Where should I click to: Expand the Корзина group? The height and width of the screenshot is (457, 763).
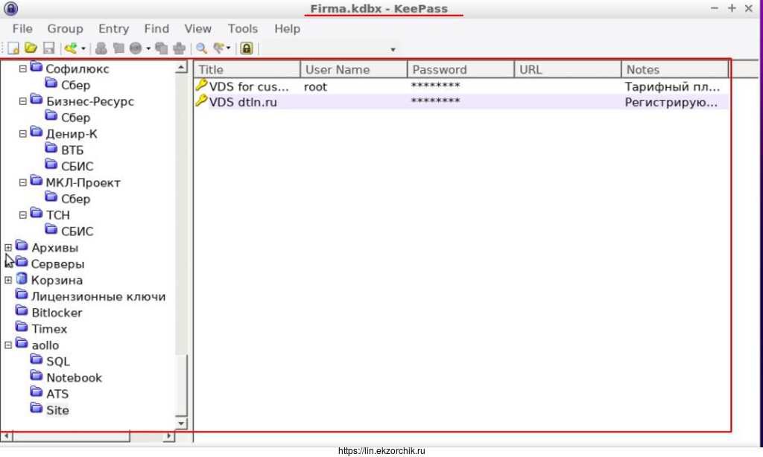pos(8,280)
